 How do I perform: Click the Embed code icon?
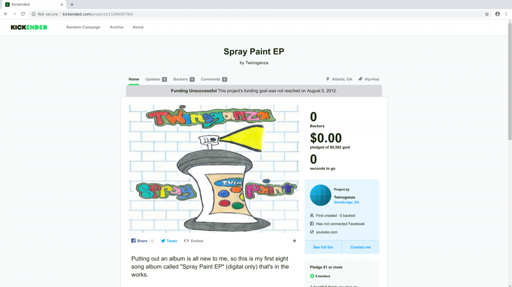[186, 241]
